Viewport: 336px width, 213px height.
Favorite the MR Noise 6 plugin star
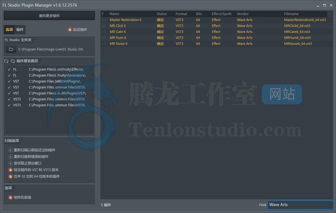[104, 44]
